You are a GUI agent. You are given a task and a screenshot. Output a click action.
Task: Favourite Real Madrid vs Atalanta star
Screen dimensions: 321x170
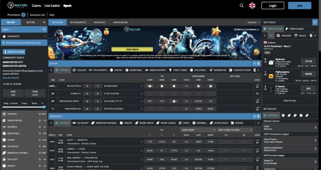click(142, 159)
